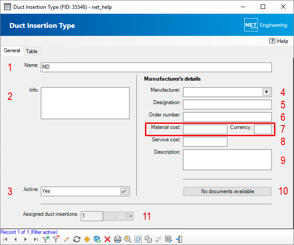
Task: Click the magnifier zoom icon
Action: tap(128, 239)
